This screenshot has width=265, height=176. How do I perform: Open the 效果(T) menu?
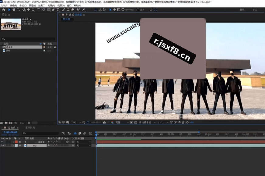(x=42, y=5)
